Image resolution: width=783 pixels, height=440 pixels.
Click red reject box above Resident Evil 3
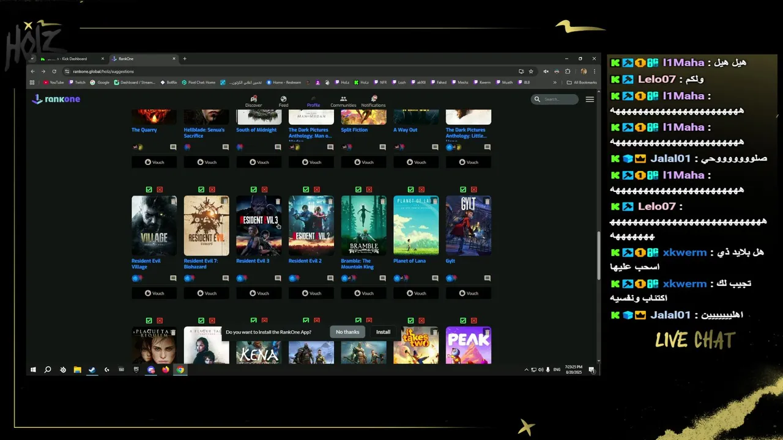pyautogui.click(x=264, y=189)
